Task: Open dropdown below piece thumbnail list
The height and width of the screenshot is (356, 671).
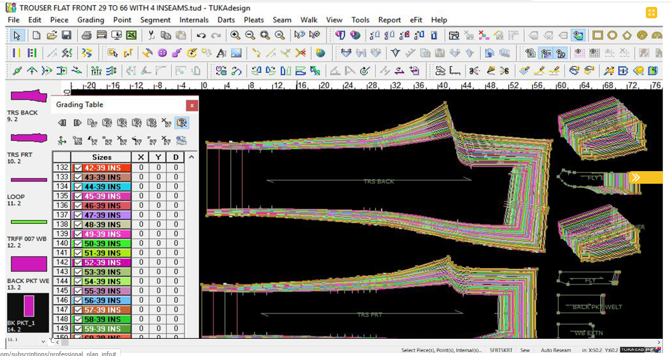Action: [43, 342]
